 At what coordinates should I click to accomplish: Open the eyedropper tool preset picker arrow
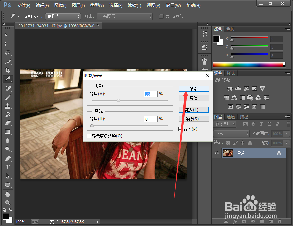(19, 16)
